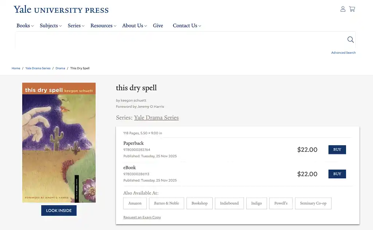Click the Yale University Press logo
Viewport: 373px width, 230px height.
(x=61, y=9)
